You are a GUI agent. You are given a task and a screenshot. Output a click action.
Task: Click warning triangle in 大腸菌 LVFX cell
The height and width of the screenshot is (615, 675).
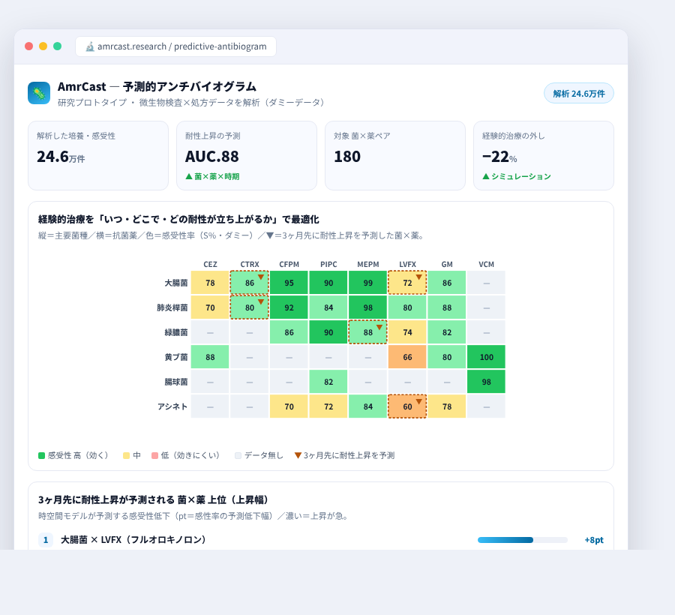[418, 277]
